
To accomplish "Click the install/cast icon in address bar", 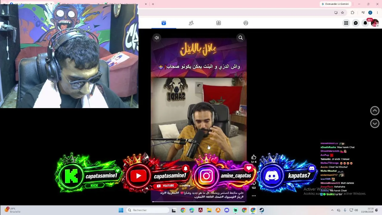I will pos(336,13).
